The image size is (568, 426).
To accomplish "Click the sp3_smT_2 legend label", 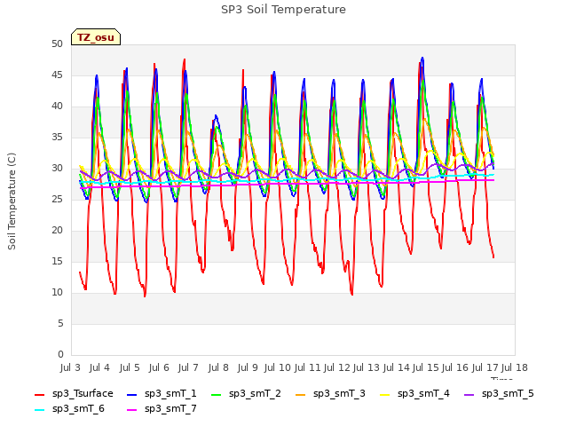I will (255, 393).
